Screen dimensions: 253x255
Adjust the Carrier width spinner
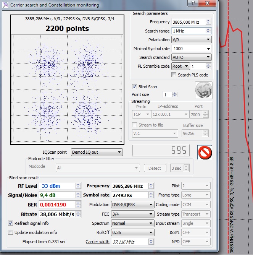[151, 242]
